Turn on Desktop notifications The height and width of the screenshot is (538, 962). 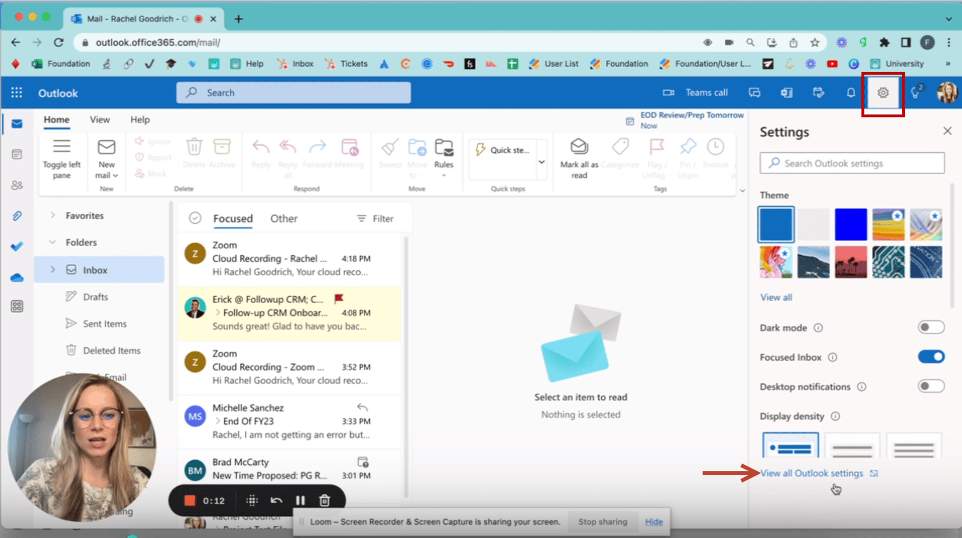931,386
